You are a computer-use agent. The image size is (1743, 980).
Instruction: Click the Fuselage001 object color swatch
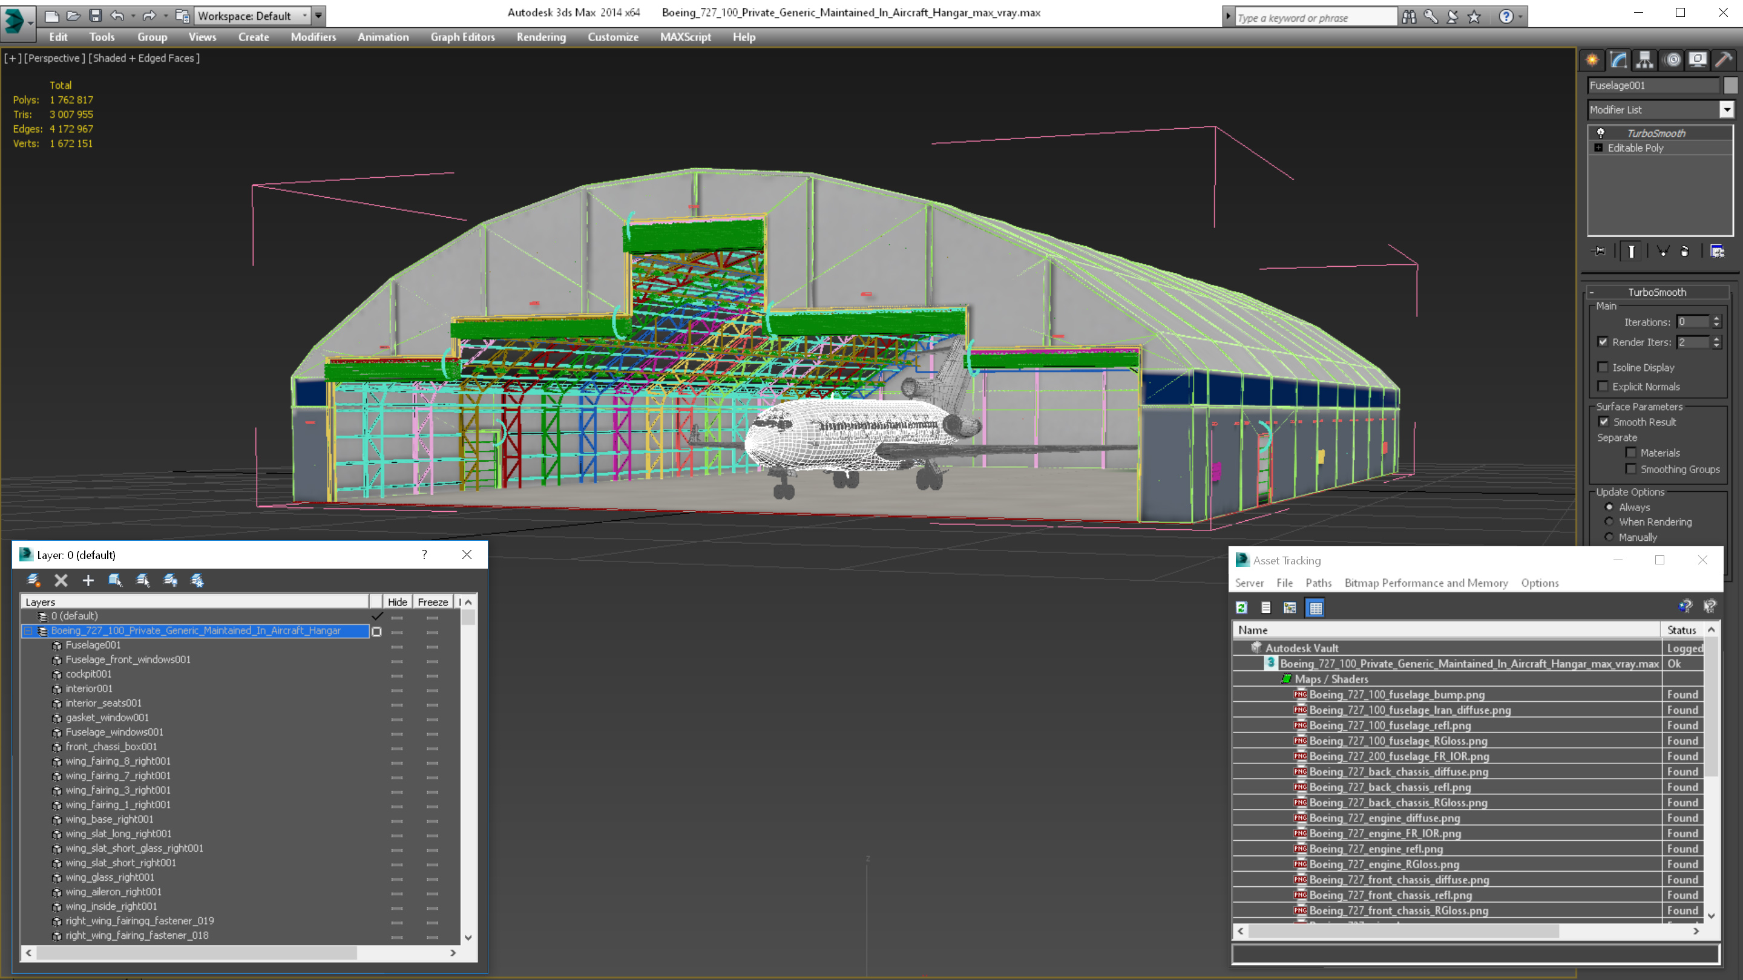click(x=1730, y=85)
